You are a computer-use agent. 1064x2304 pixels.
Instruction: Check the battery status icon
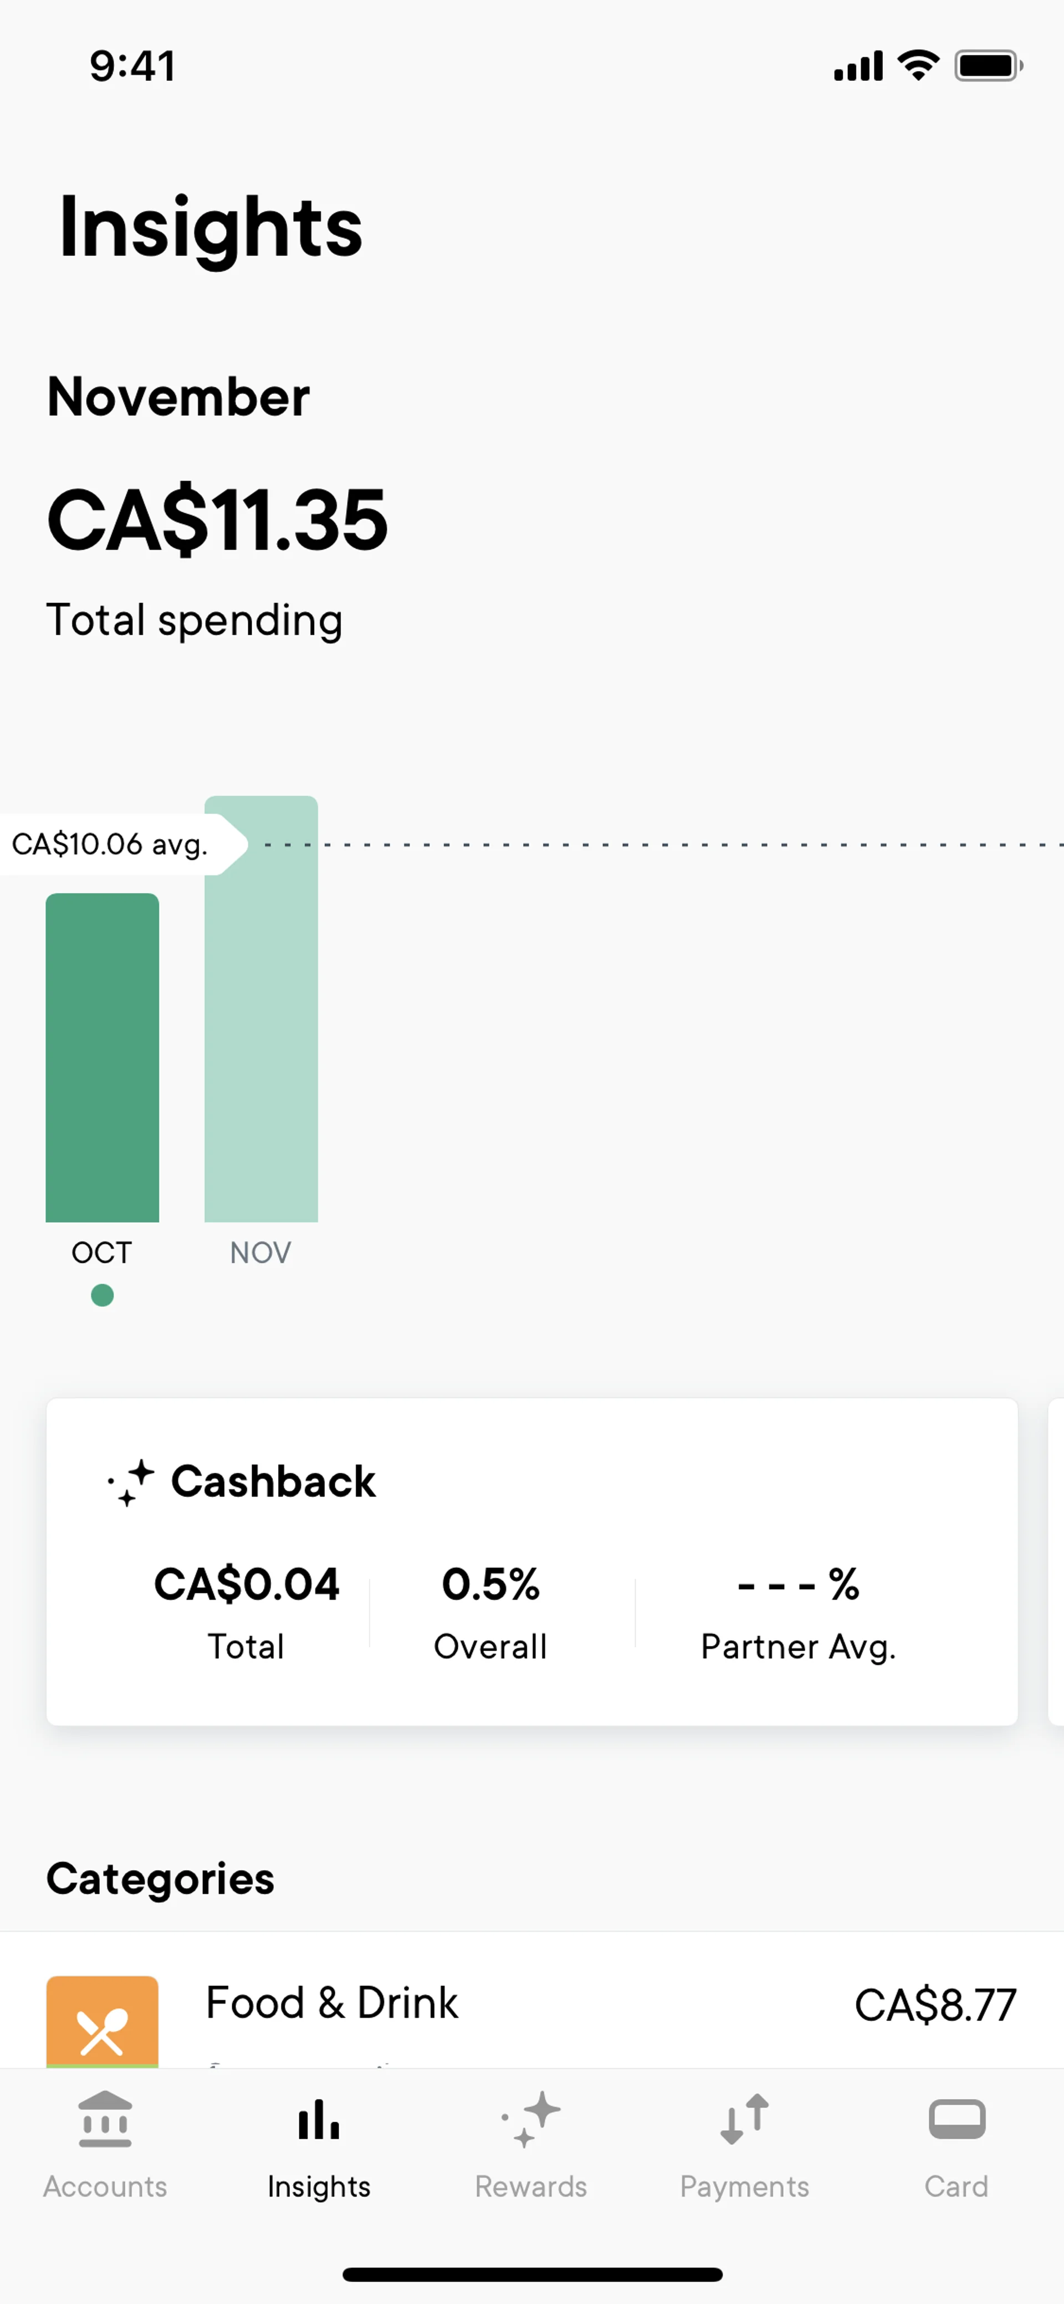pos(988,66)
